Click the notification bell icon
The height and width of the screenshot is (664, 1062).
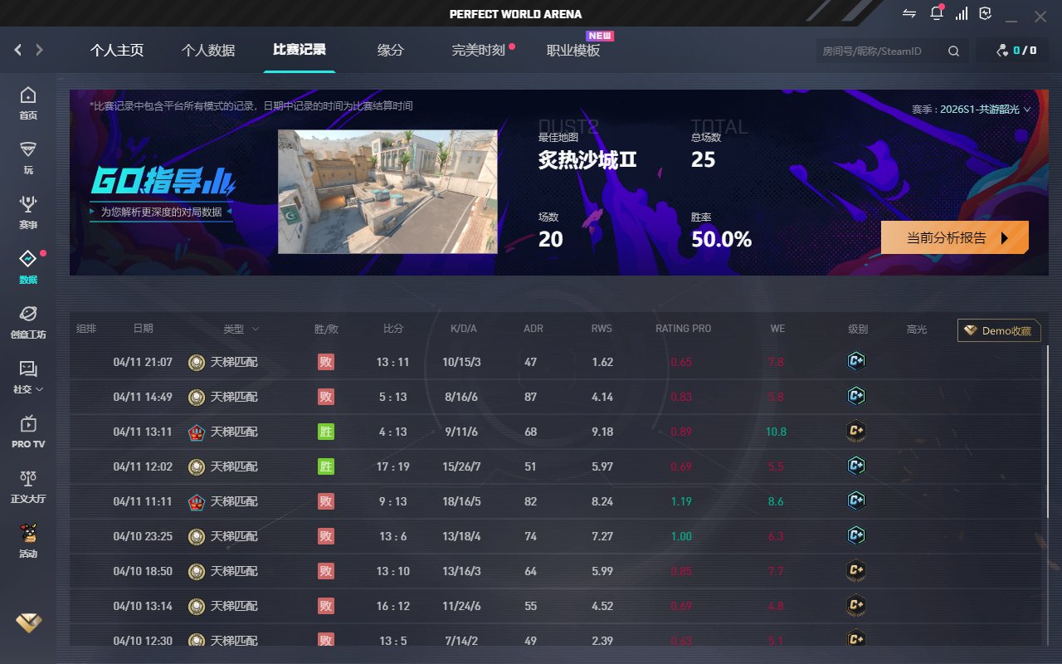(937, 13)
